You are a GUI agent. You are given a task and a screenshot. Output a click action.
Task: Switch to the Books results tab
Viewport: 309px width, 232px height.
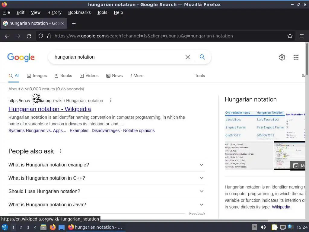pyautogui.click(x=63, y=76)
